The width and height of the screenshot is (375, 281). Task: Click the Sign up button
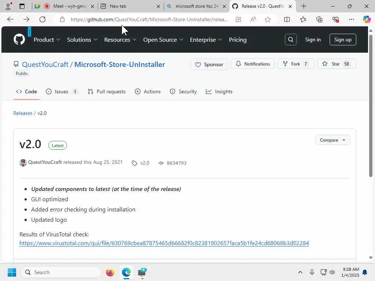tap(343, 40)
